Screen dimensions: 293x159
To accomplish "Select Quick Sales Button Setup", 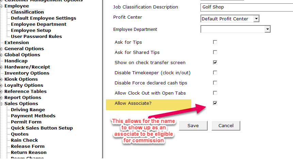I will click(42, 128).
